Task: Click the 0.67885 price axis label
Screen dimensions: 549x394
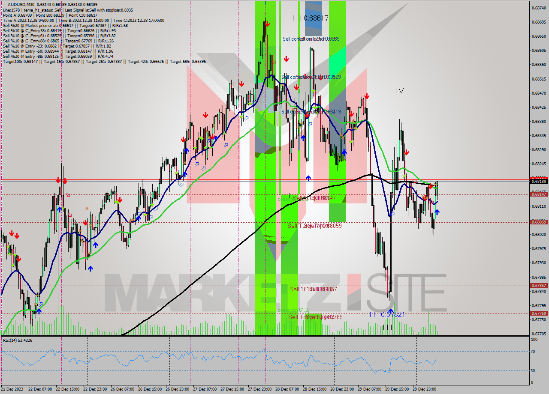Action: 539,277
